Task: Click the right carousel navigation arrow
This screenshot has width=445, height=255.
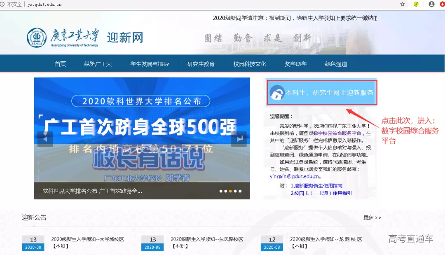Action: coord(239,139)
